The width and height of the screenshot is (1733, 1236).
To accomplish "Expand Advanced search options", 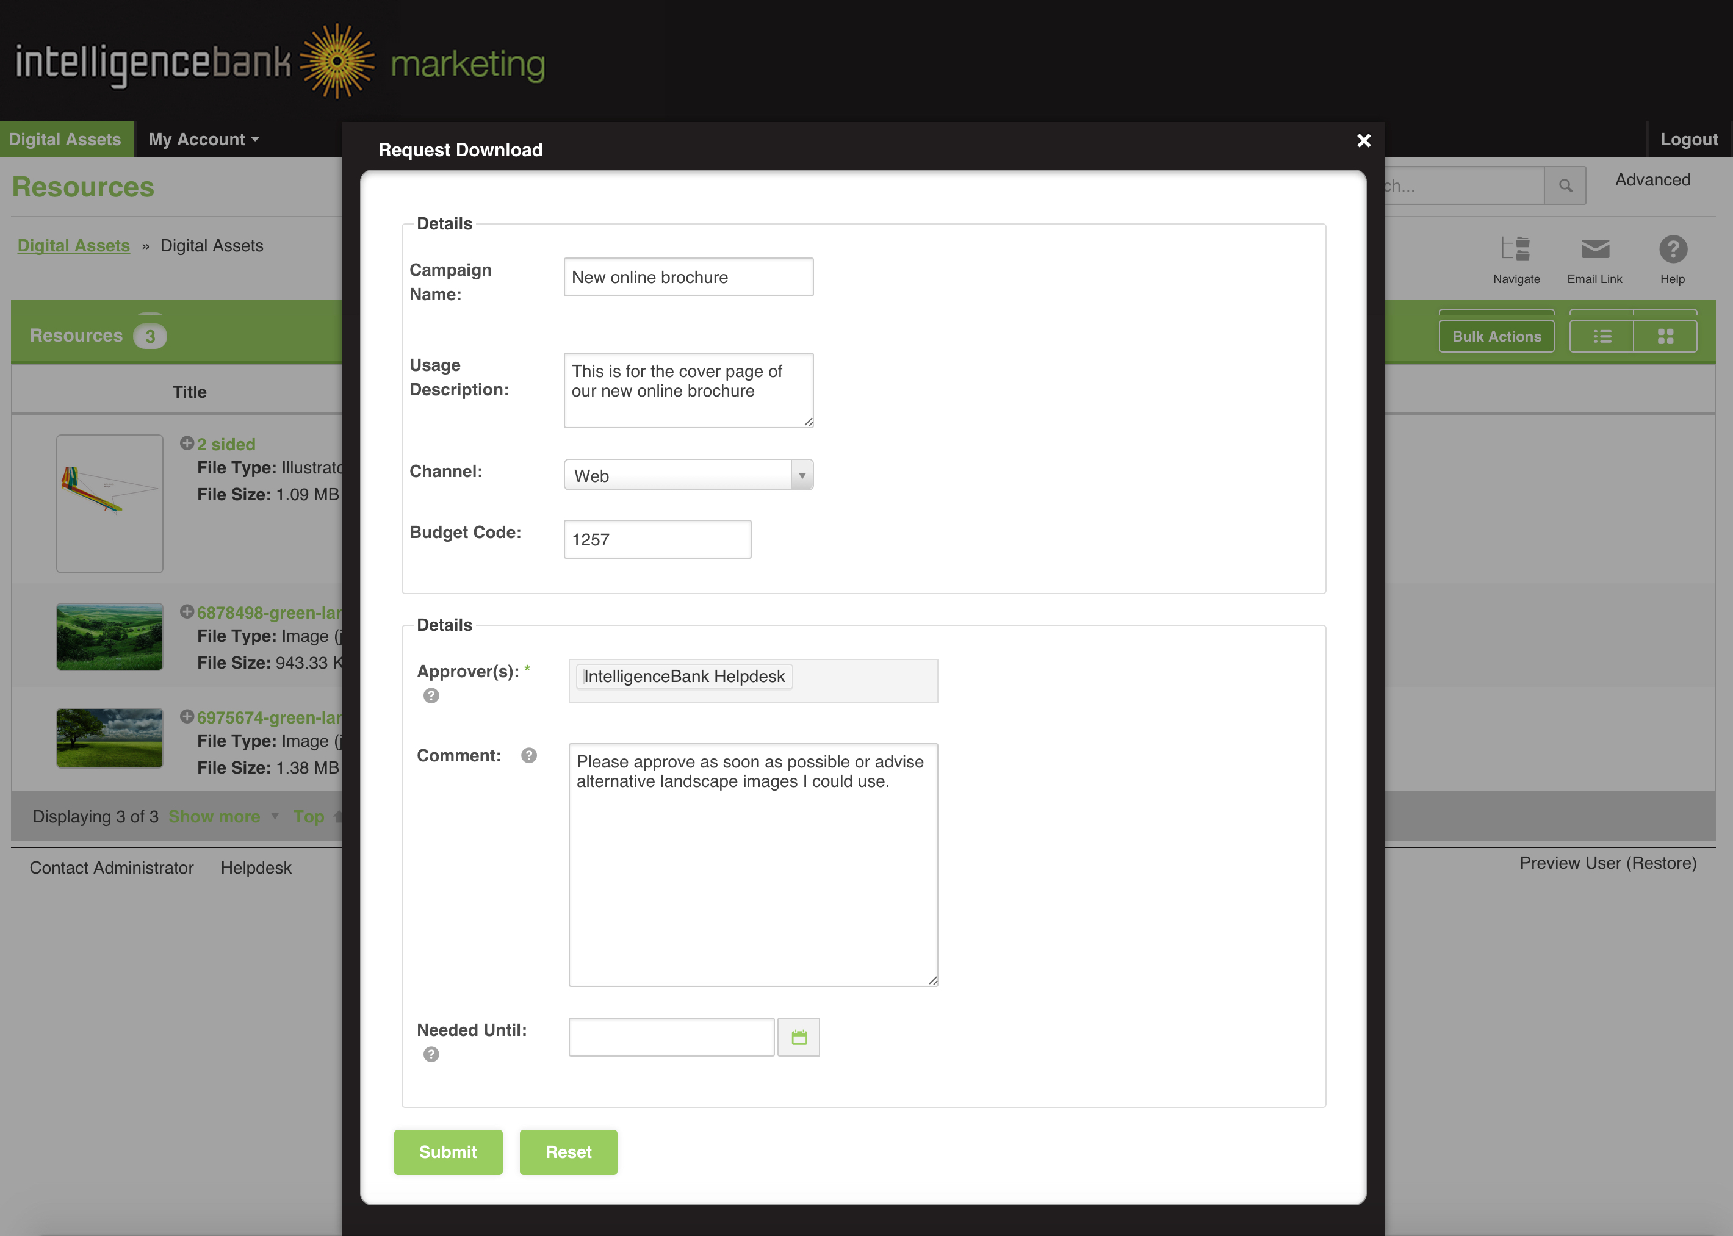I will coord(1654,178).
